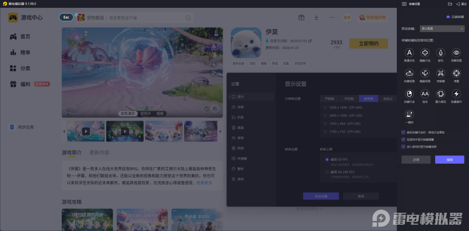469x231 pixels.
Task: Select the 键盘行走 D-pad icon
Action: 425,53
